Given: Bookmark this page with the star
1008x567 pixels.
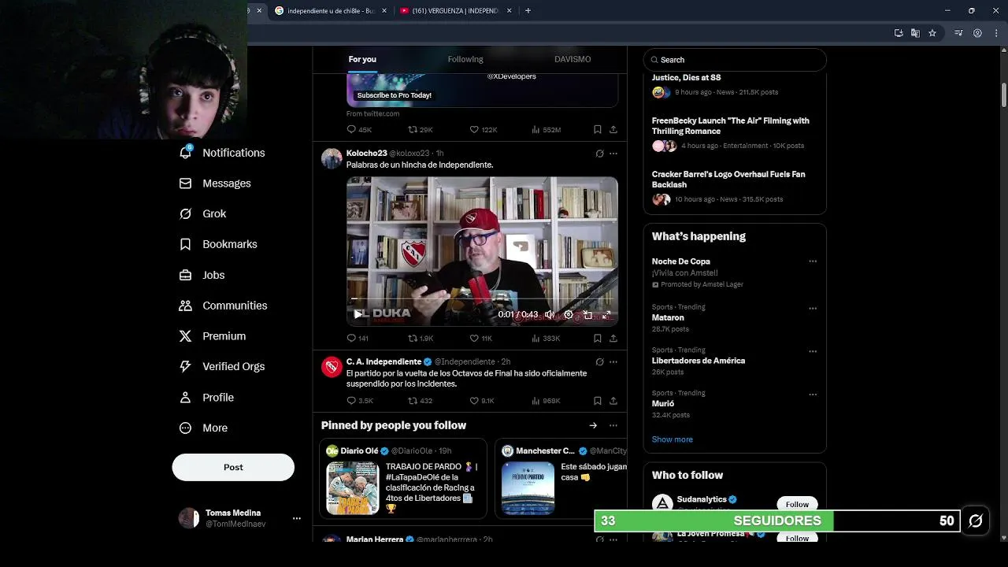Looking at the screenshot, I should (x=932, y=33).
